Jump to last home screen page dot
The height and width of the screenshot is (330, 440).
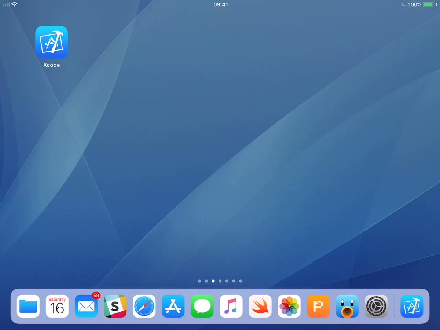click(241, 281)
